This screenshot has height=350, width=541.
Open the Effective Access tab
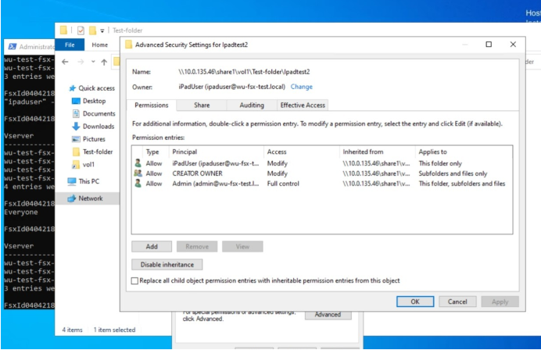[303, 105]
